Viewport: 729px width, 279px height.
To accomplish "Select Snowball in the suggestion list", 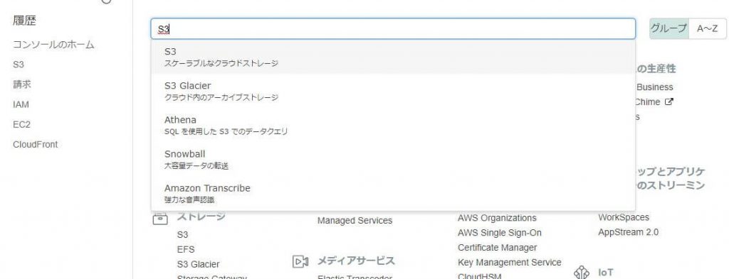I will 393,160.
